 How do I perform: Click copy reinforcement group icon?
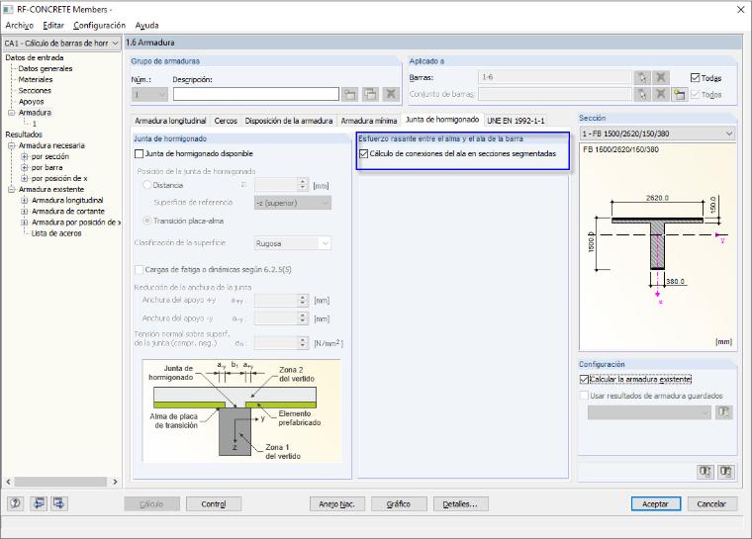point(370,94)
